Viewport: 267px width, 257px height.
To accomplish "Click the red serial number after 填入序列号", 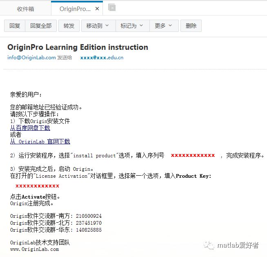I will point(193,155).
